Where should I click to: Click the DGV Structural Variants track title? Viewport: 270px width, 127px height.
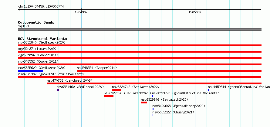pyautogui.click(x=42, y=39)
